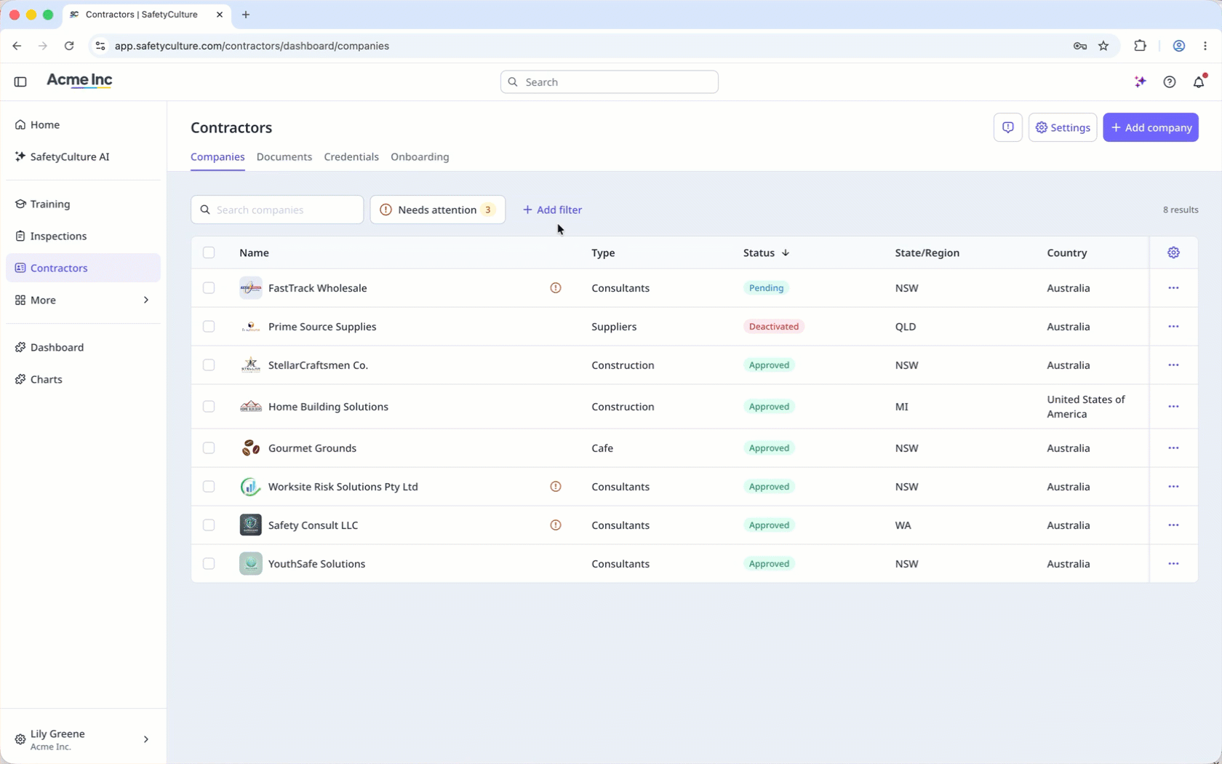Open a new browser tab
1222x764 pixels.
[x=246, y=15]
